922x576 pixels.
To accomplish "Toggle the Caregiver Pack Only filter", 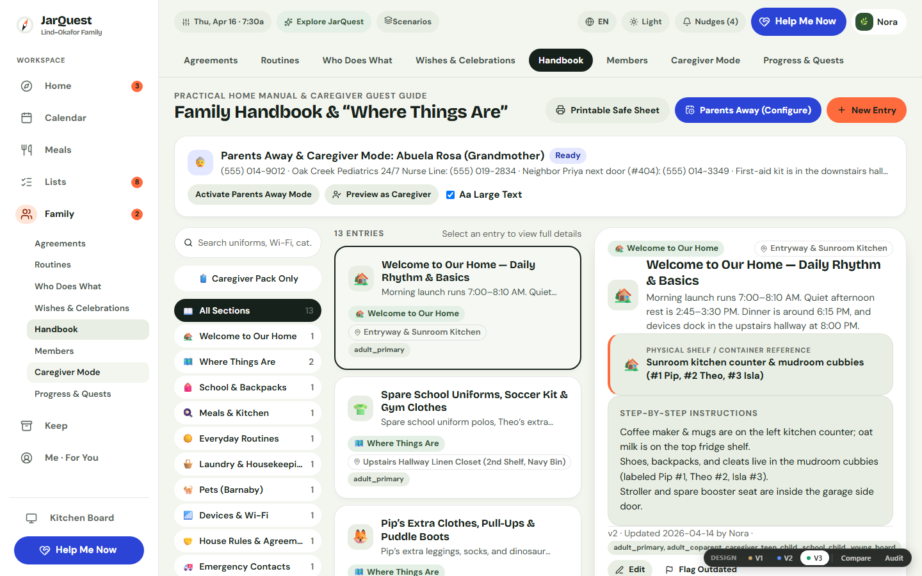I will 248,278.
